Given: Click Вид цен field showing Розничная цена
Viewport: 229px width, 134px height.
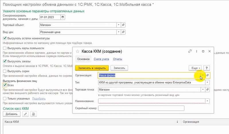Looking at the screenshot, I should click(78, 32).
